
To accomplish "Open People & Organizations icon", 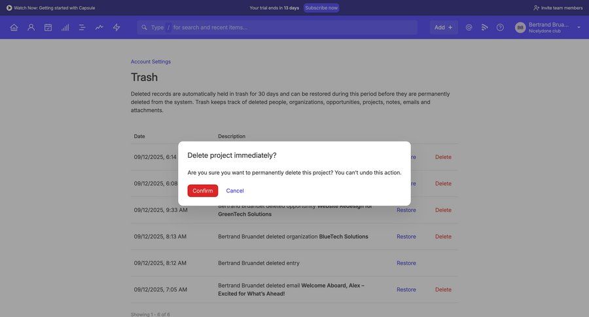I will coord(31,28).
